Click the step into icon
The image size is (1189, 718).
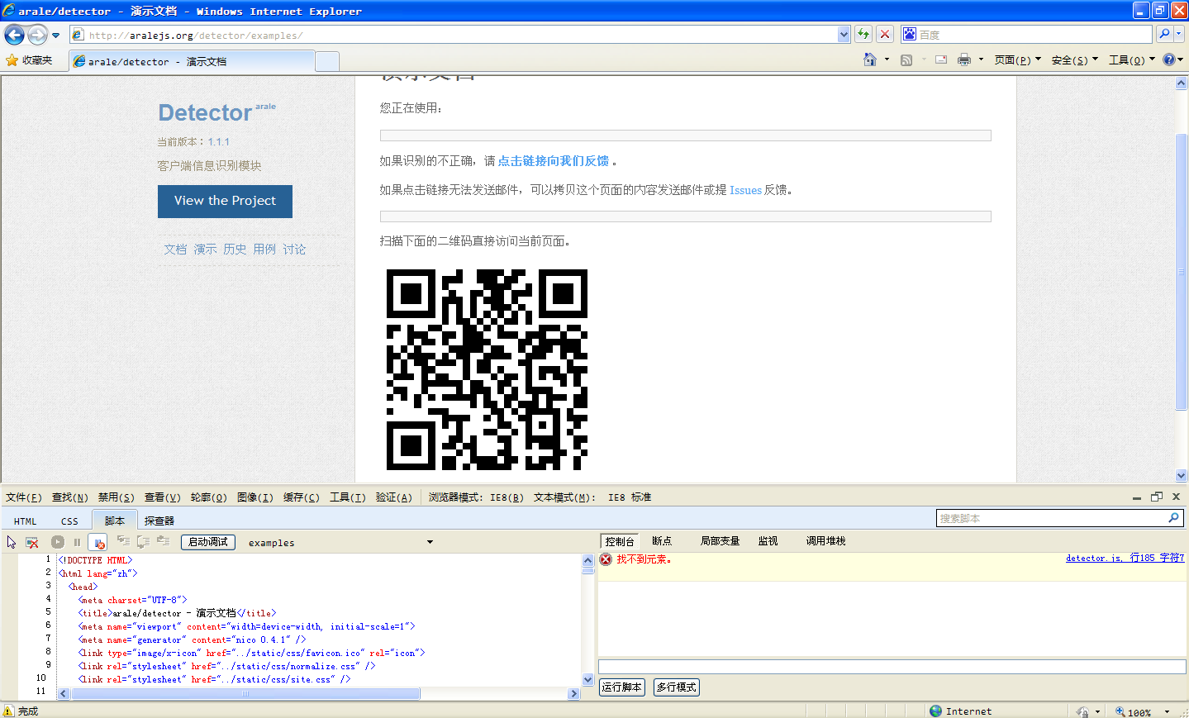click(x=123, y=541)
